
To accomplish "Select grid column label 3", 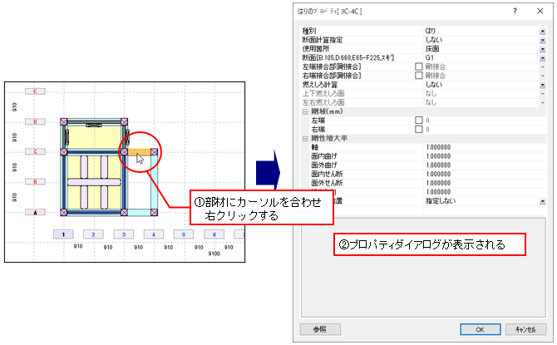I will click(124, 234).
